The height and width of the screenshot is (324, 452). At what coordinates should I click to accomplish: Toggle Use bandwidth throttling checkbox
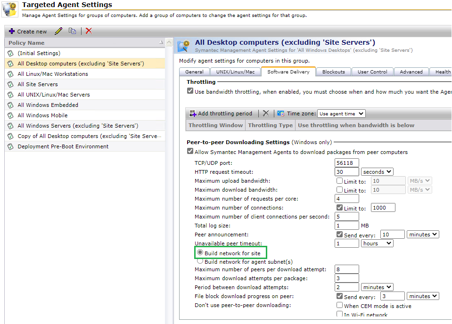coord(190,91)
